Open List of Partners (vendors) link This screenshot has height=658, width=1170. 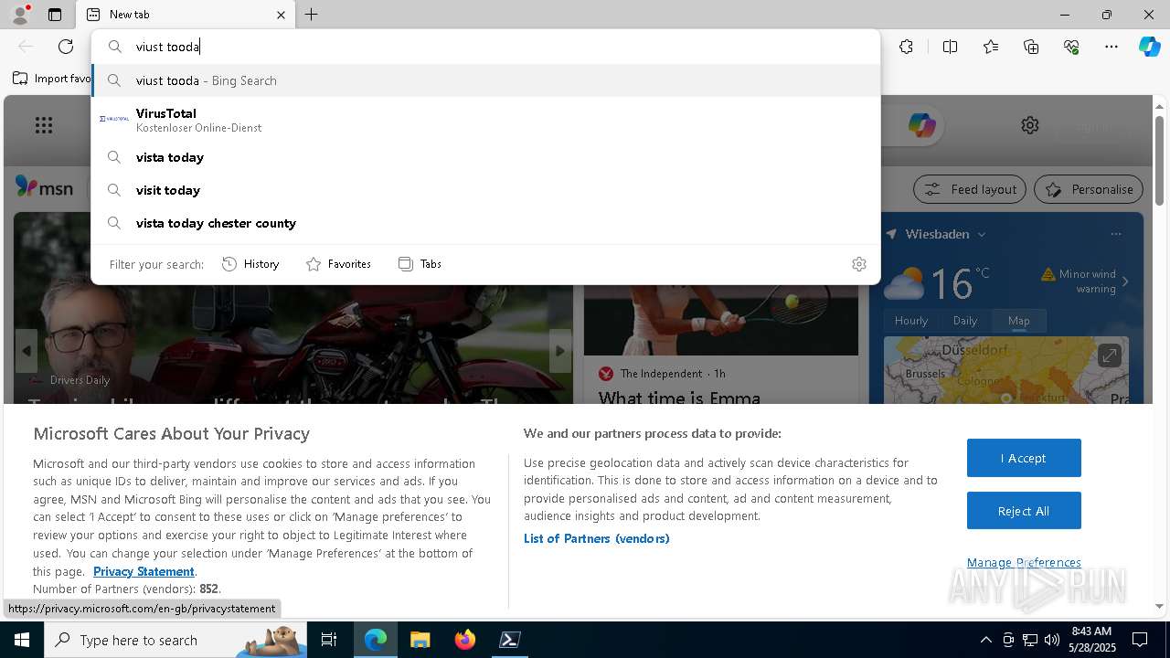597,538
